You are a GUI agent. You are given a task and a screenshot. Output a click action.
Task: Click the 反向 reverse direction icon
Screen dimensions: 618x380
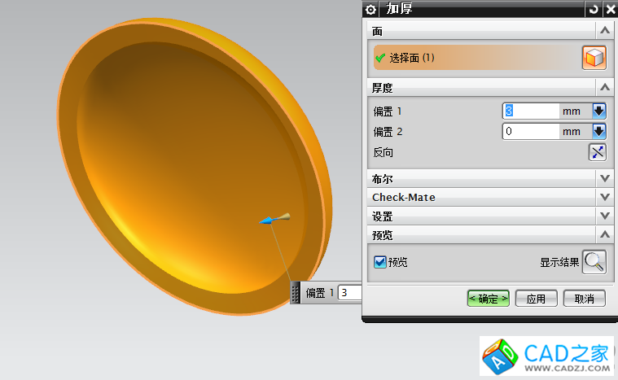598,152
